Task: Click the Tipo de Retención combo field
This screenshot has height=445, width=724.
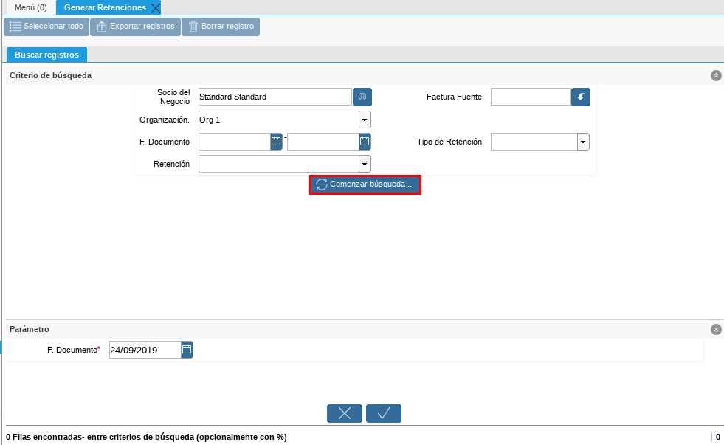Action: [534, 142]
